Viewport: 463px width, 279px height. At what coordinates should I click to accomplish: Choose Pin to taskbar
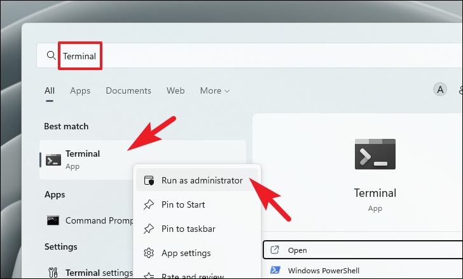(197, 229)
